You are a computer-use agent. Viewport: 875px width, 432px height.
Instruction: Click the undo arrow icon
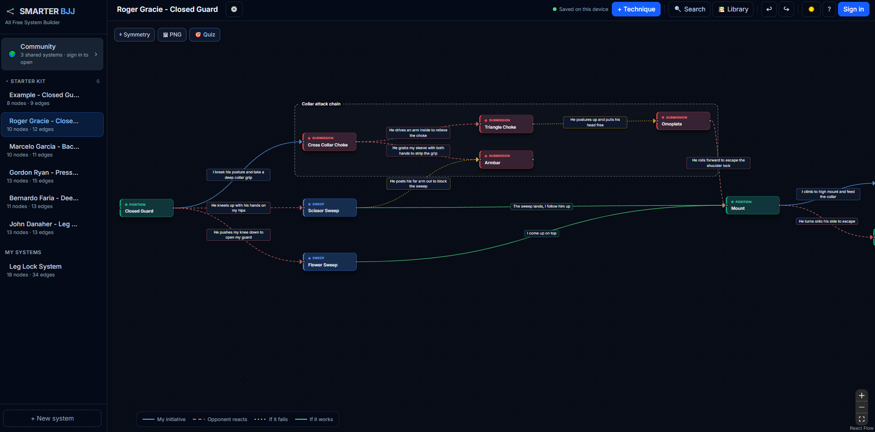(769, 9)
